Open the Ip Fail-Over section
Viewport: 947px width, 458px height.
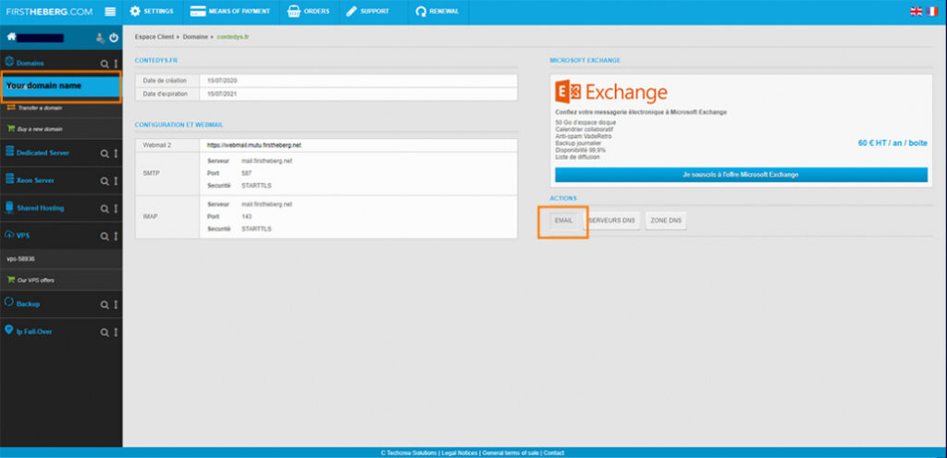click(x=34, y=331)
